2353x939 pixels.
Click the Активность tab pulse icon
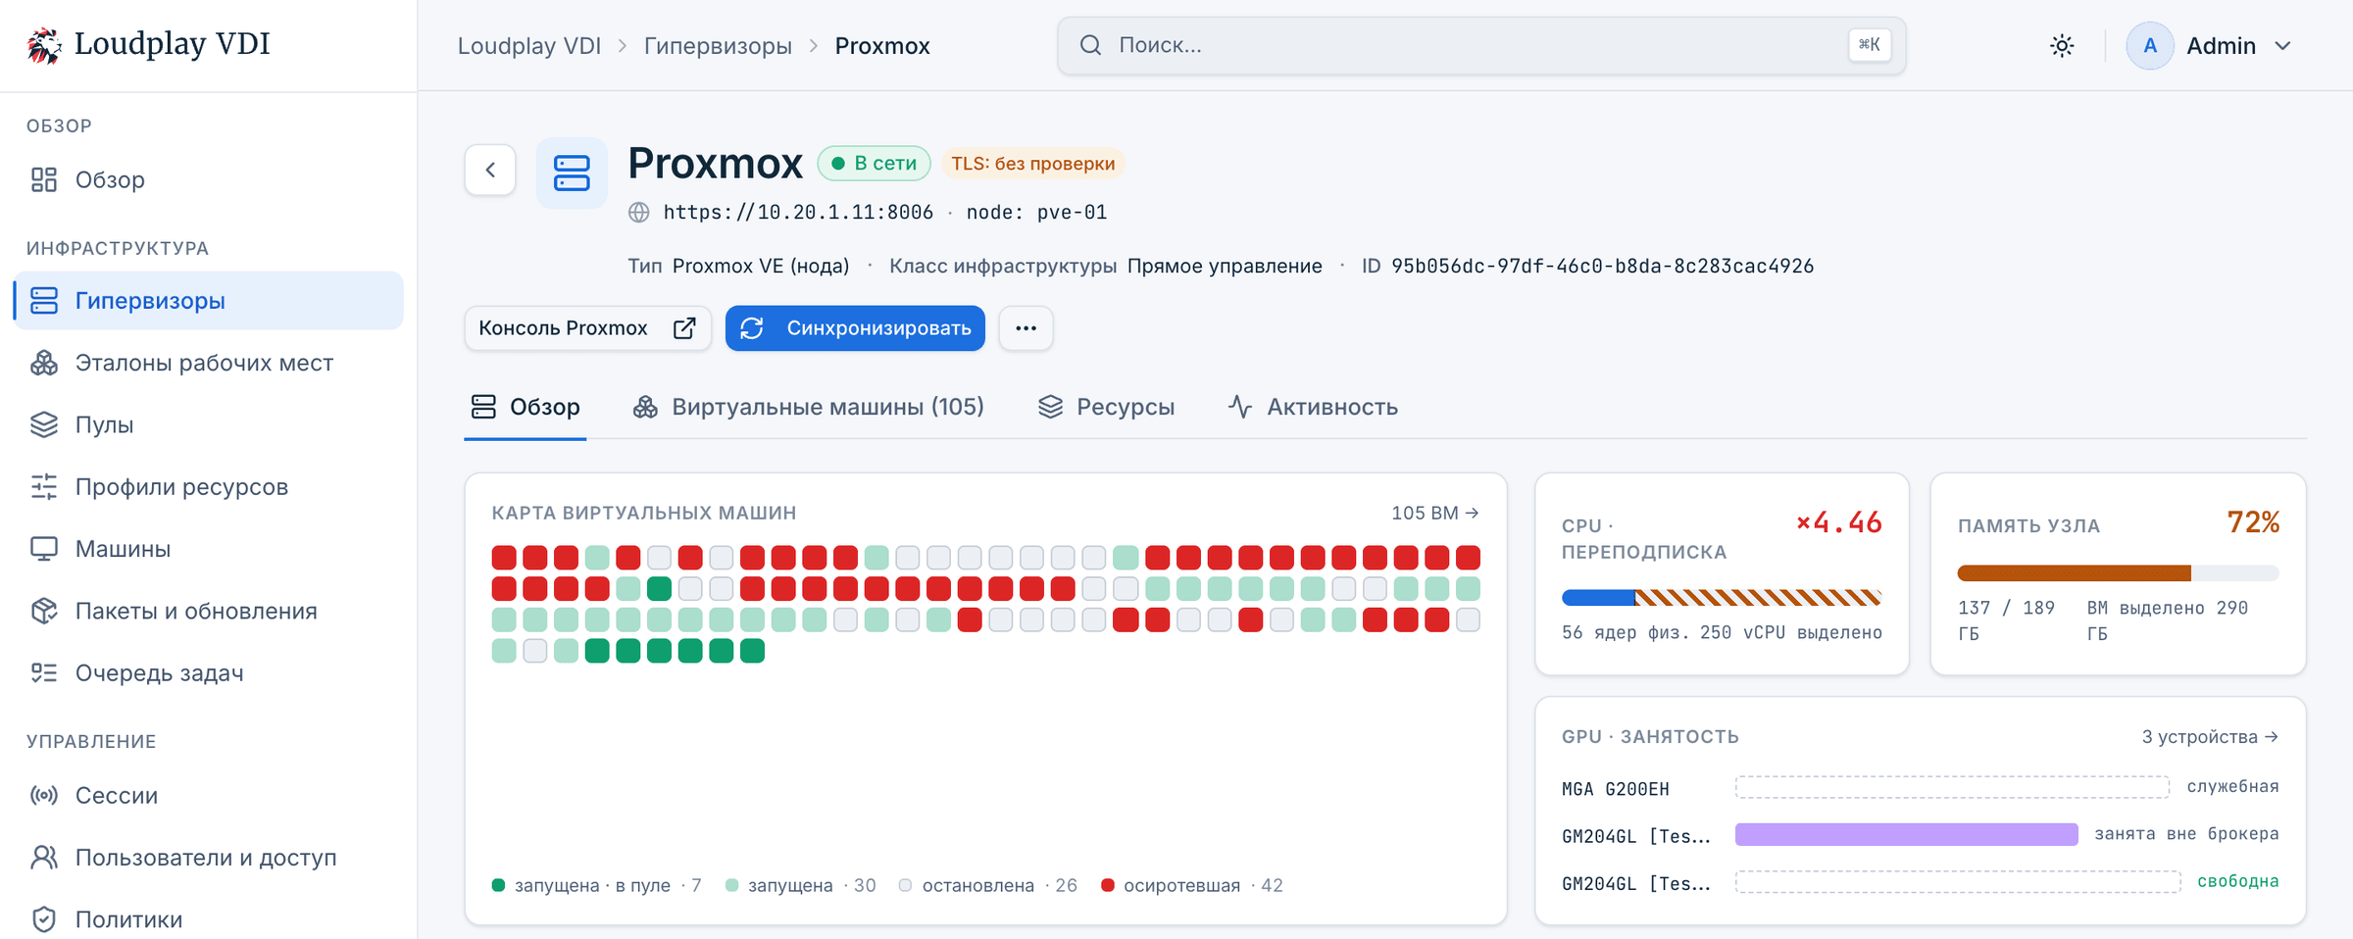pos(1240,407)
